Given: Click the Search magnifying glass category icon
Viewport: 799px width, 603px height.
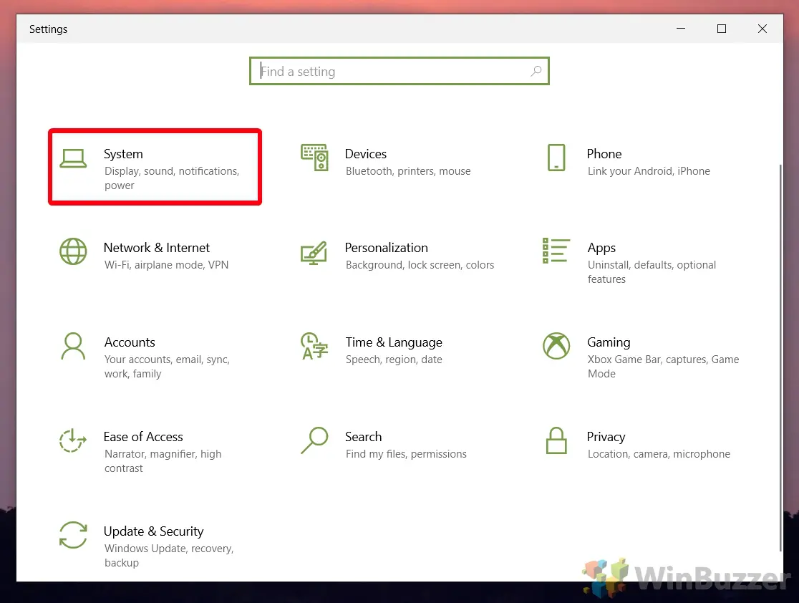Looking at the screenshot, I should (314, 440).
